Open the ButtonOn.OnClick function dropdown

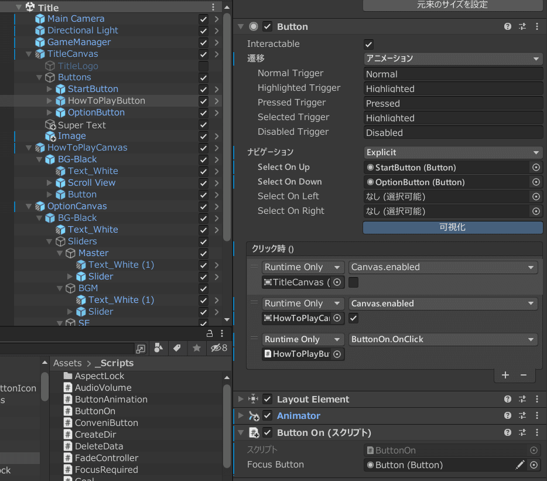click(443, 339)
